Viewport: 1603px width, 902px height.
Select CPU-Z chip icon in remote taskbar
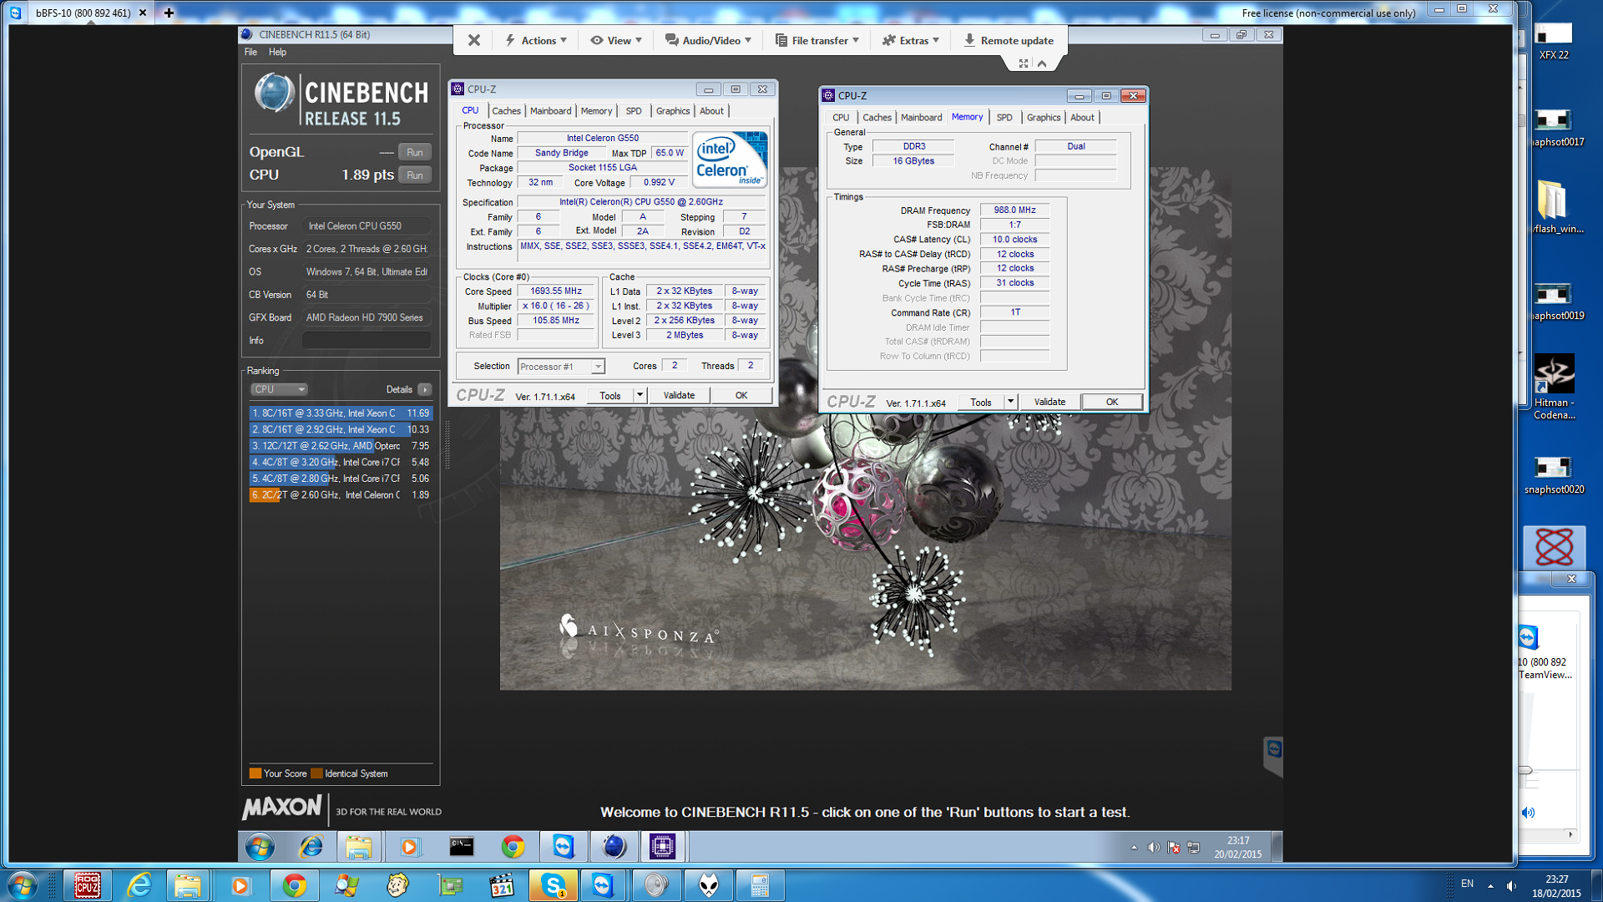pyautogui.click(x=663, y=846)
